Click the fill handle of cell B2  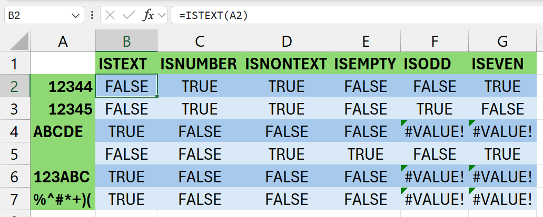tap(157, 97)
